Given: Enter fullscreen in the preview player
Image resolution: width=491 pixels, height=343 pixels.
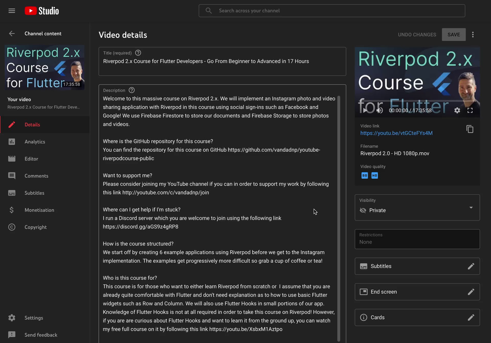Looking at the screenshot, I should (470, 110).
